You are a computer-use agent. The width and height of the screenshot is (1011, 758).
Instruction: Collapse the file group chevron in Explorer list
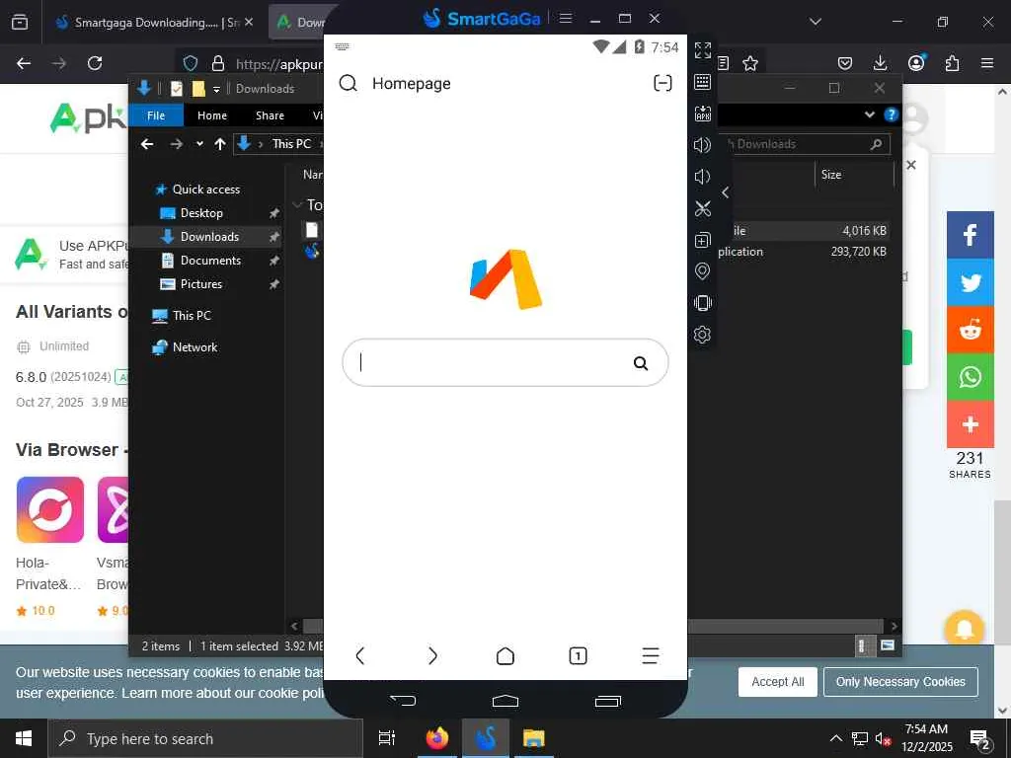pyautogui.click(x=297, y=205)
